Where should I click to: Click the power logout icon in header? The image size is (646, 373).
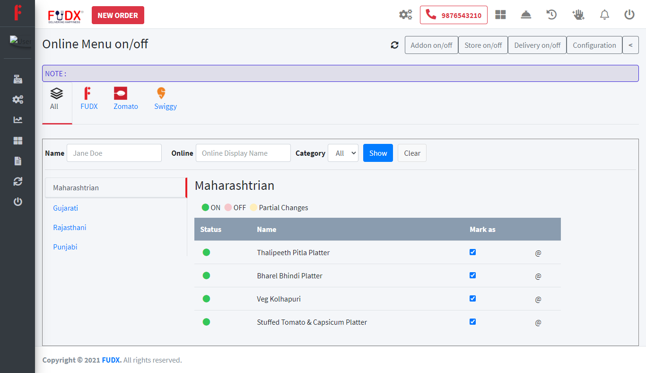pyautogui.click(x=629, y=15)
